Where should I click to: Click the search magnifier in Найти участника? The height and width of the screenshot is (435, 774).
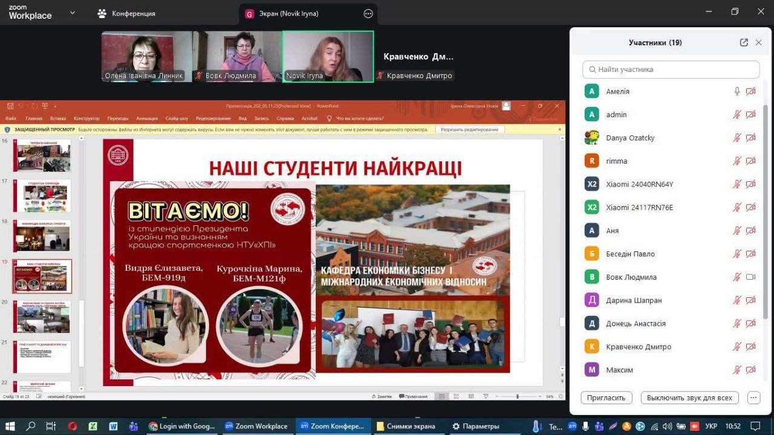[x=592, y=69]
